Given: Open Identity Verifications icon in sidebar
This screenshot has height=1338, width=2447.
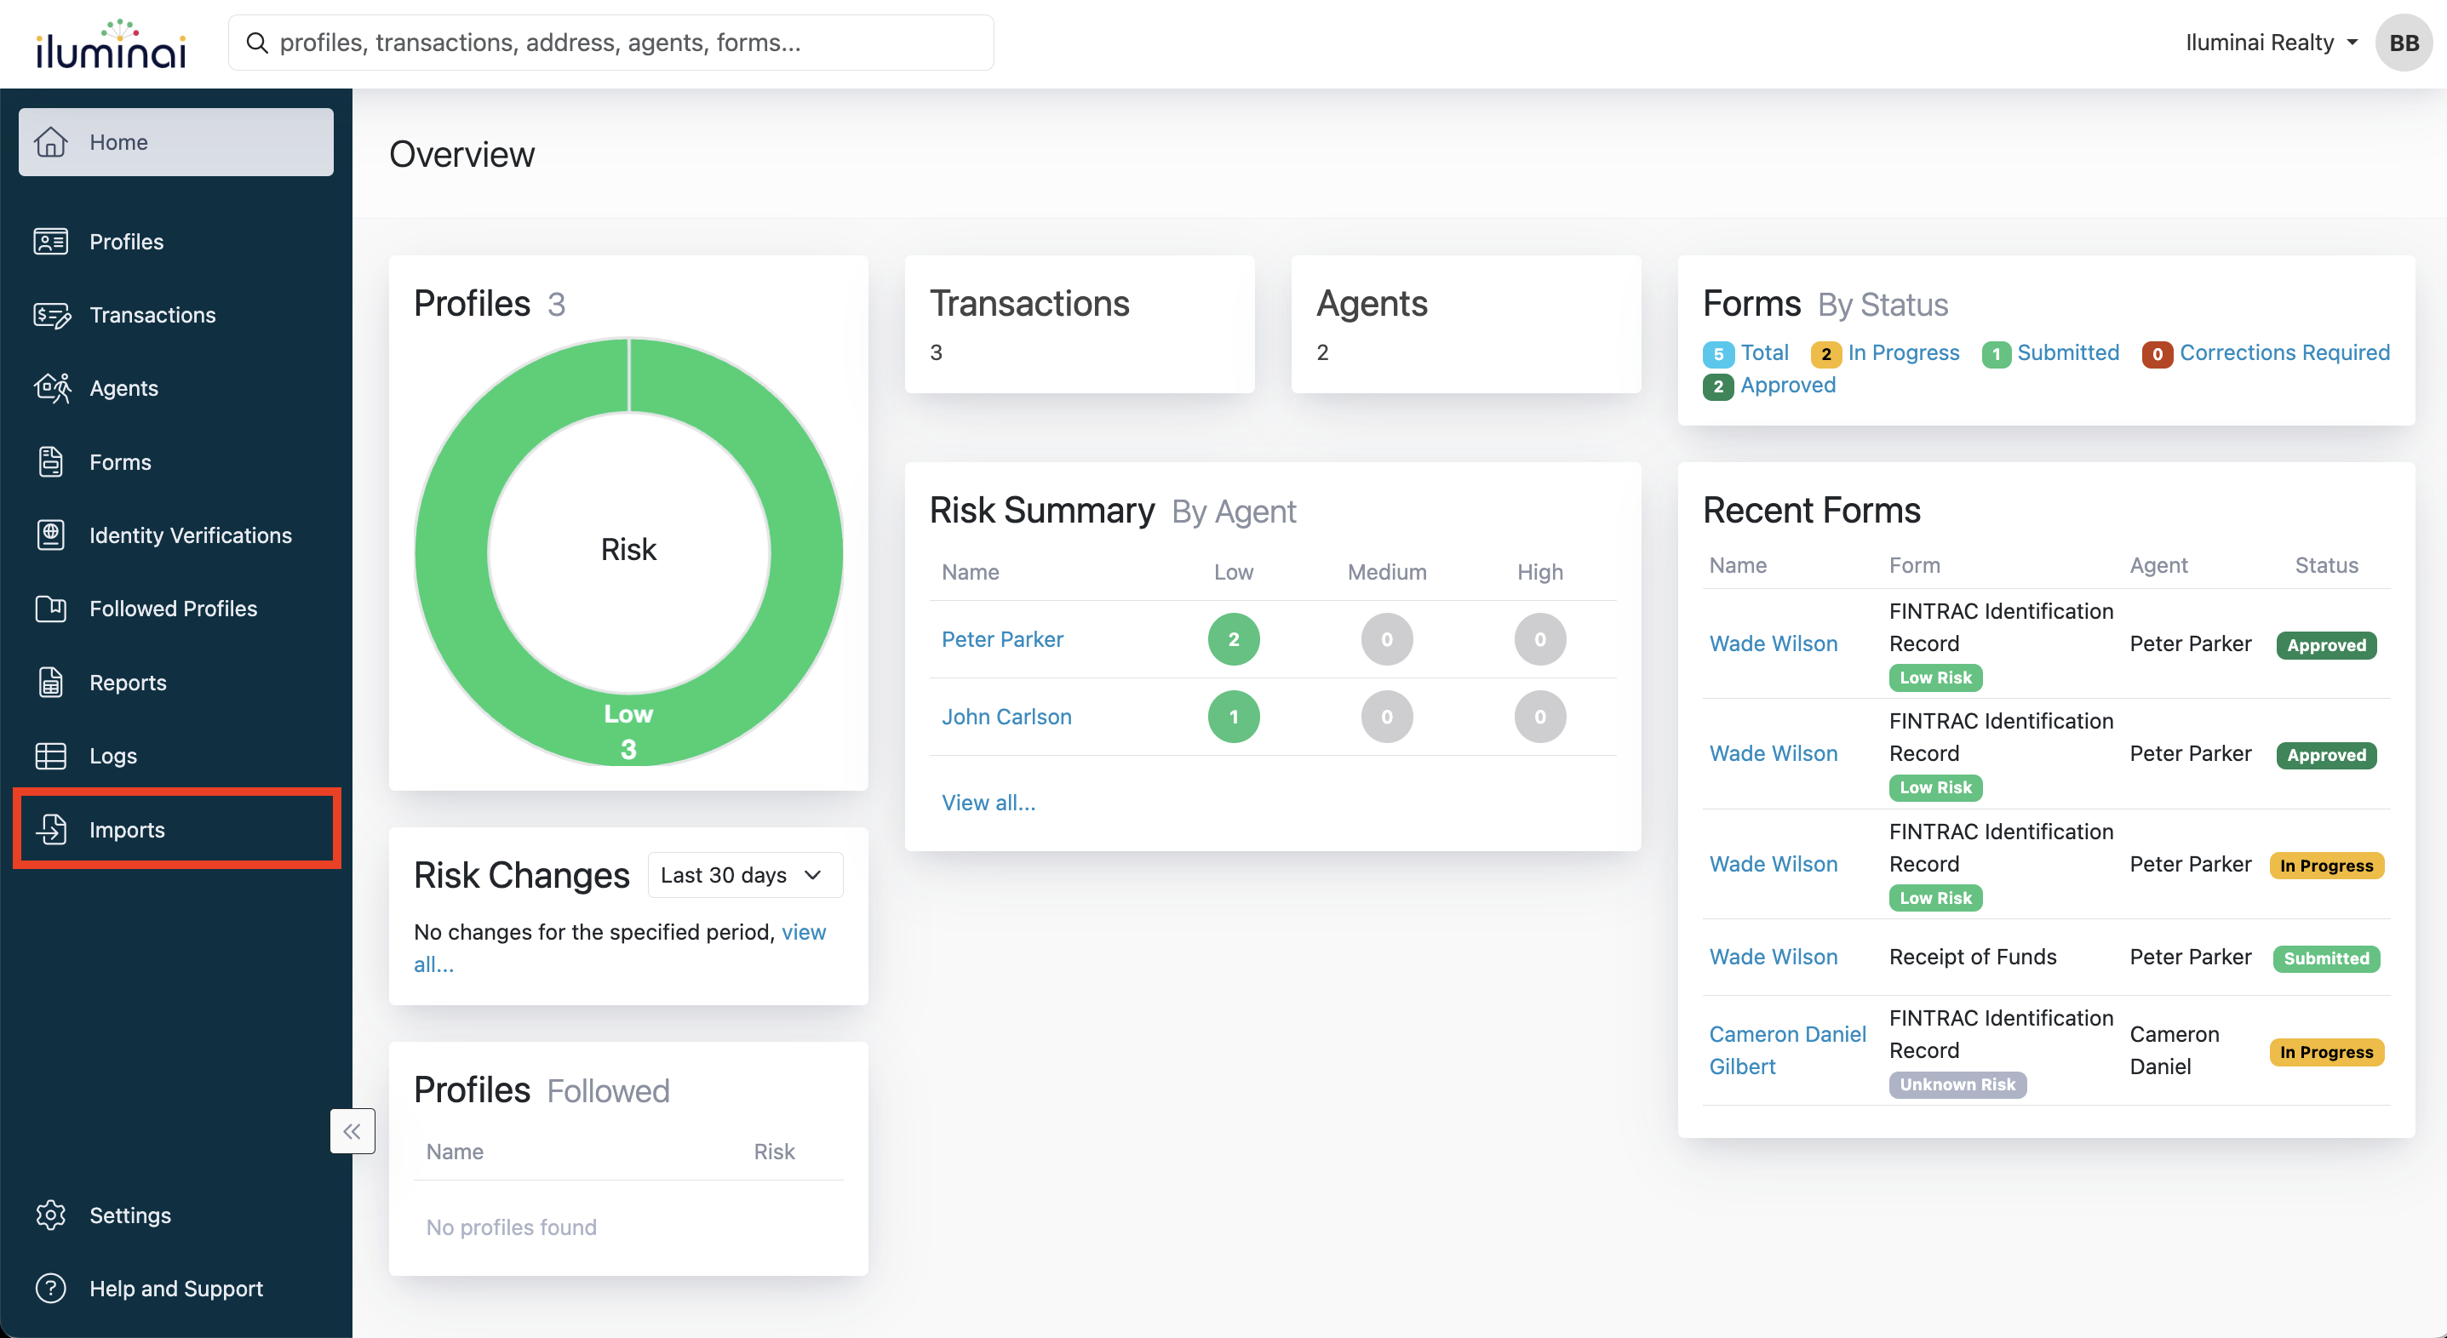Looking at the screenshot, I should tap(50, 535).
